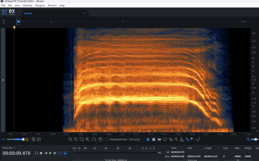Click the zoom in magnifier icon
The image size is (259, 161).
point(70,139)
